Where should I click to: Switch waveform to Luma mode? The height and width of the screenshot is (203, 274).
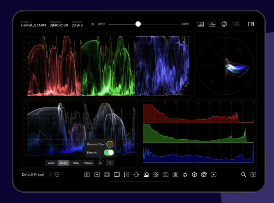click(x=51, y=163)
